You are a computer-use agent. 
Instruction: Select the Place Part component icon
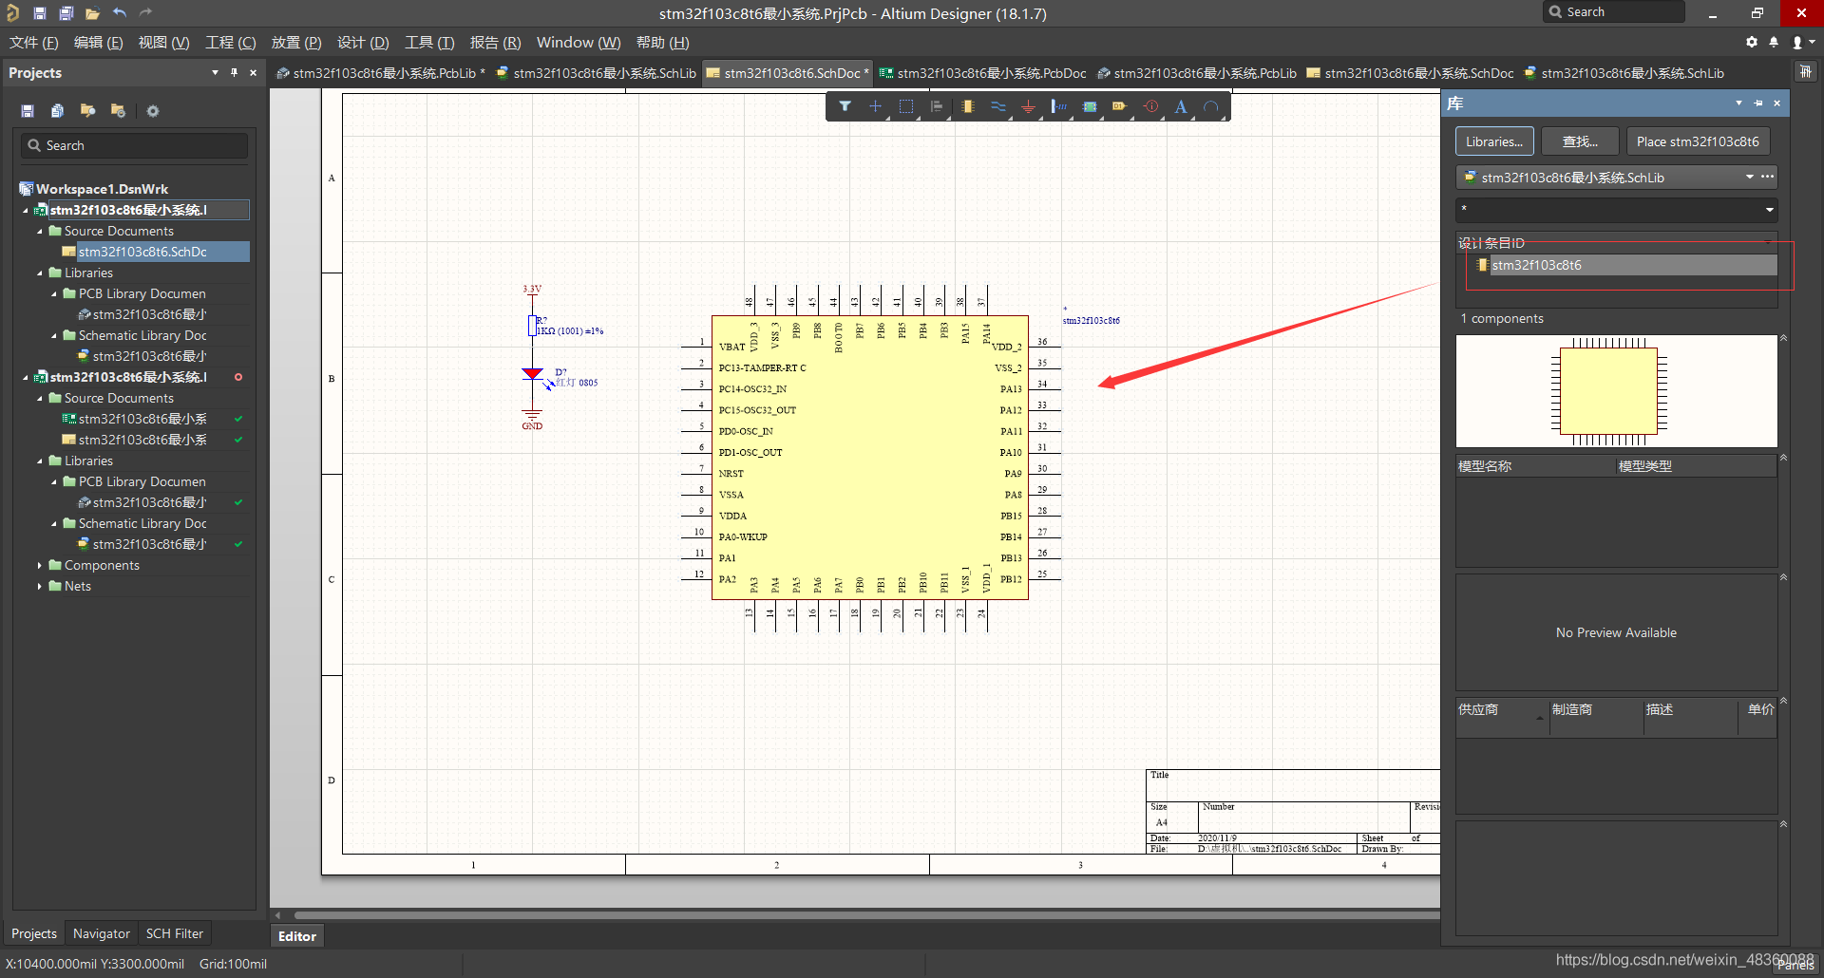point(967,107)
